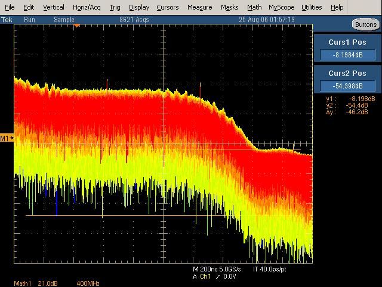Open the Masks menu
The image size is (382, 287).
(229, 7)
